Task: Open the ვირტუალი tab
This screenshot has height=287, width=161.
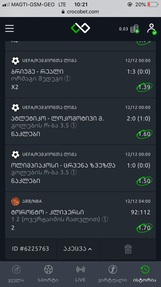Action: pos(113,274)
